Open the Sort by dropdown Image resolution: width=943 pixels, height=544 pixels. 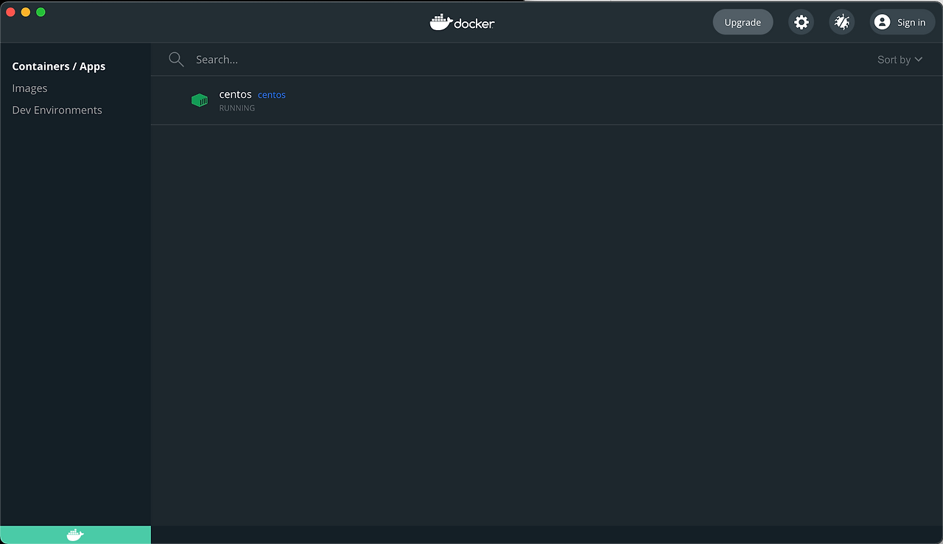click(900, 60)
